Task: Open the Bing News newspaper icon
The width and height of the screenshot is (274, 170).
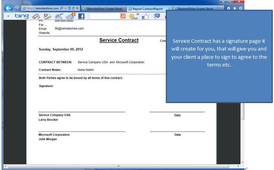Action: click(x=36, y=16)
